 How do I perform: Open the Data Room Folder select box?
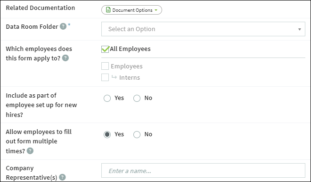[x=203, y=29]
